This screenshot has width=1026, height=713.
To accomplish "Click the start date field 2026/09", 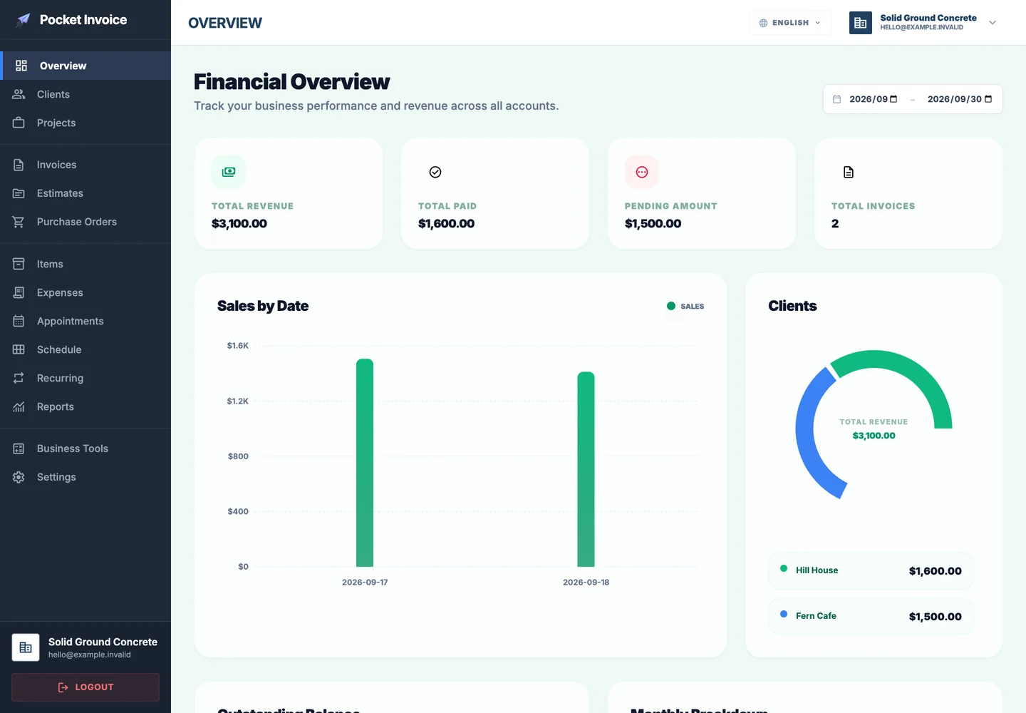I will pos(874,99).
